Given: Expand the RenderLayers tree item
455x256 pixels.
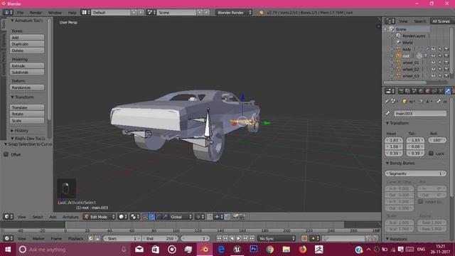Looking at the screenshot, I should click(392, 36).
